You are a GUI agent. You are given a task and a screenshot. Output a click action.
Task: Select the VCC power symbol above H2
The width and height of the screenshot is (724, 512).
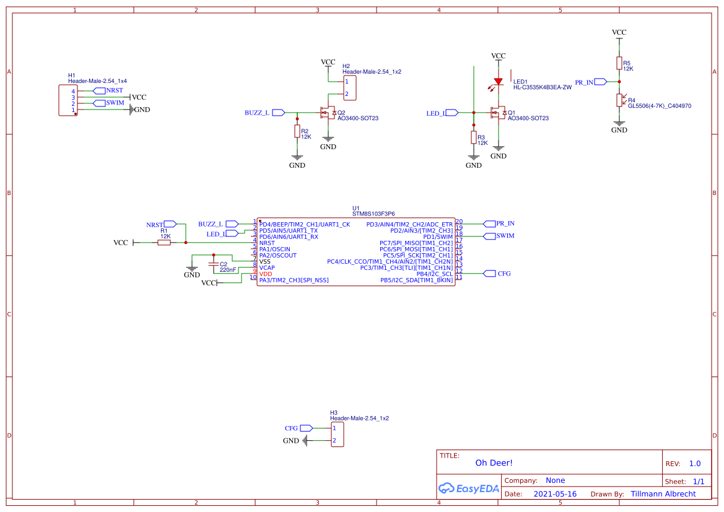point(328,64)
